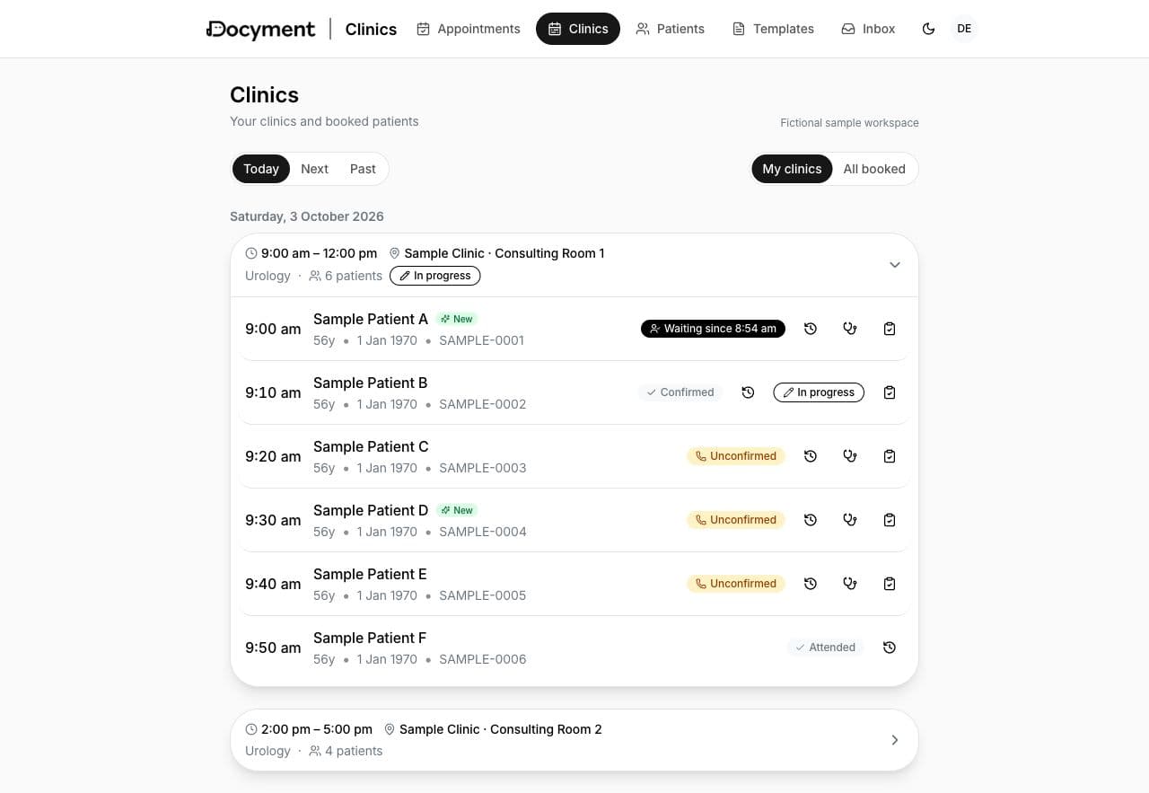Click clipboard-check icon in Sample Patient B row
The height and width of the screenshot is (793, 1149).
coord(890,392)
